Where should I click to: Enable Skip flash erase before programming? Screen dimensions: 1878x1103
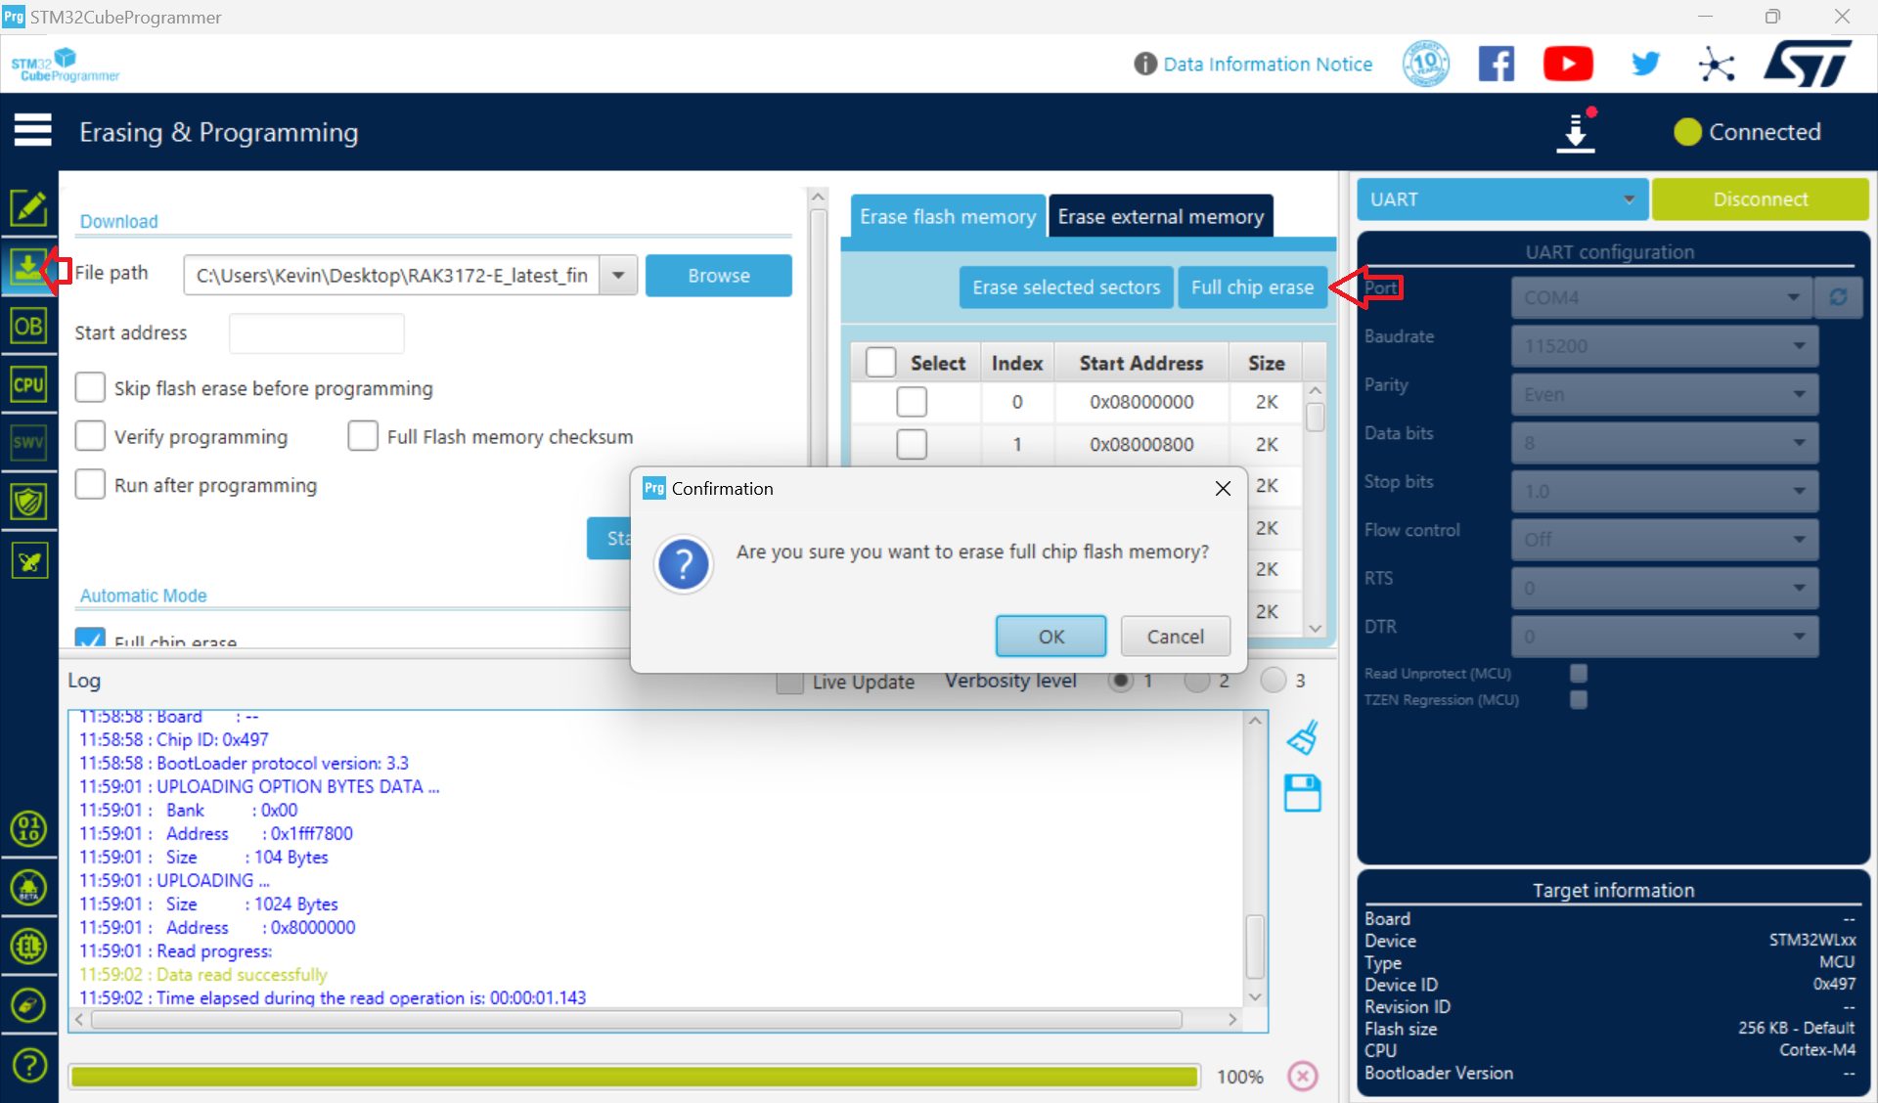(x=90, y=388)
